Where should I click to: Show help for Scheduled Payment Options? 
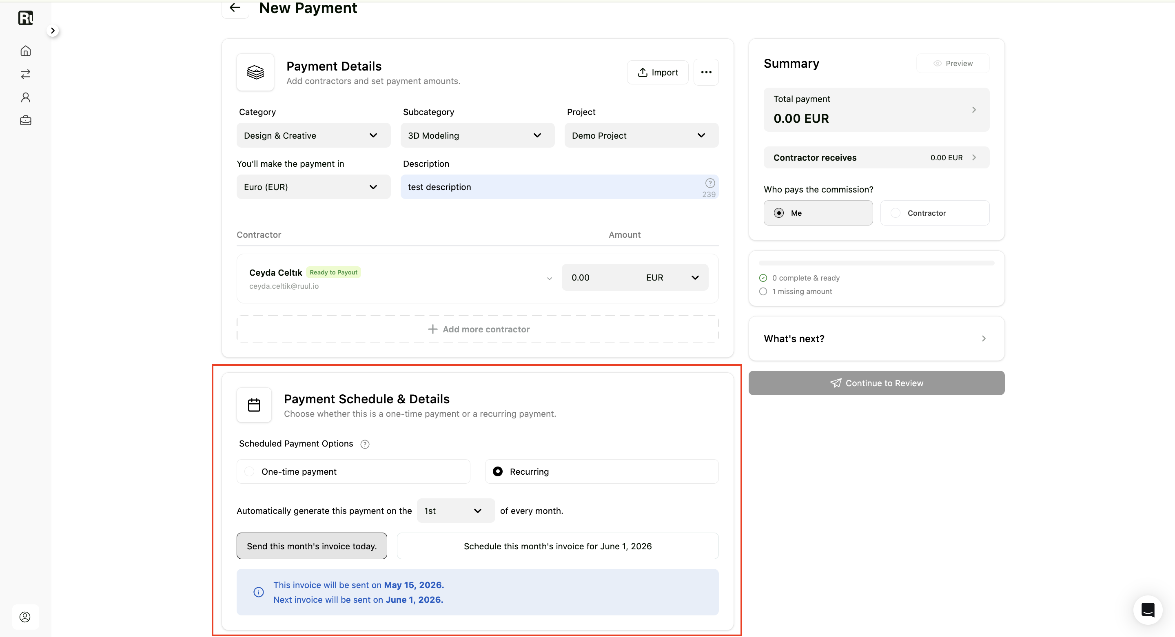tap(365, 444)
